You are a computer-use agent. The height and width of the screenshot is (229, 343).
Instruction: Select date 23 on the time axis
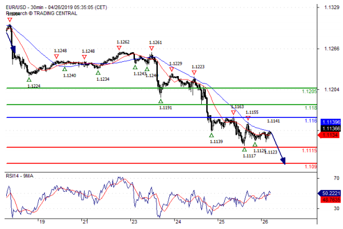[x=133, y=221]
